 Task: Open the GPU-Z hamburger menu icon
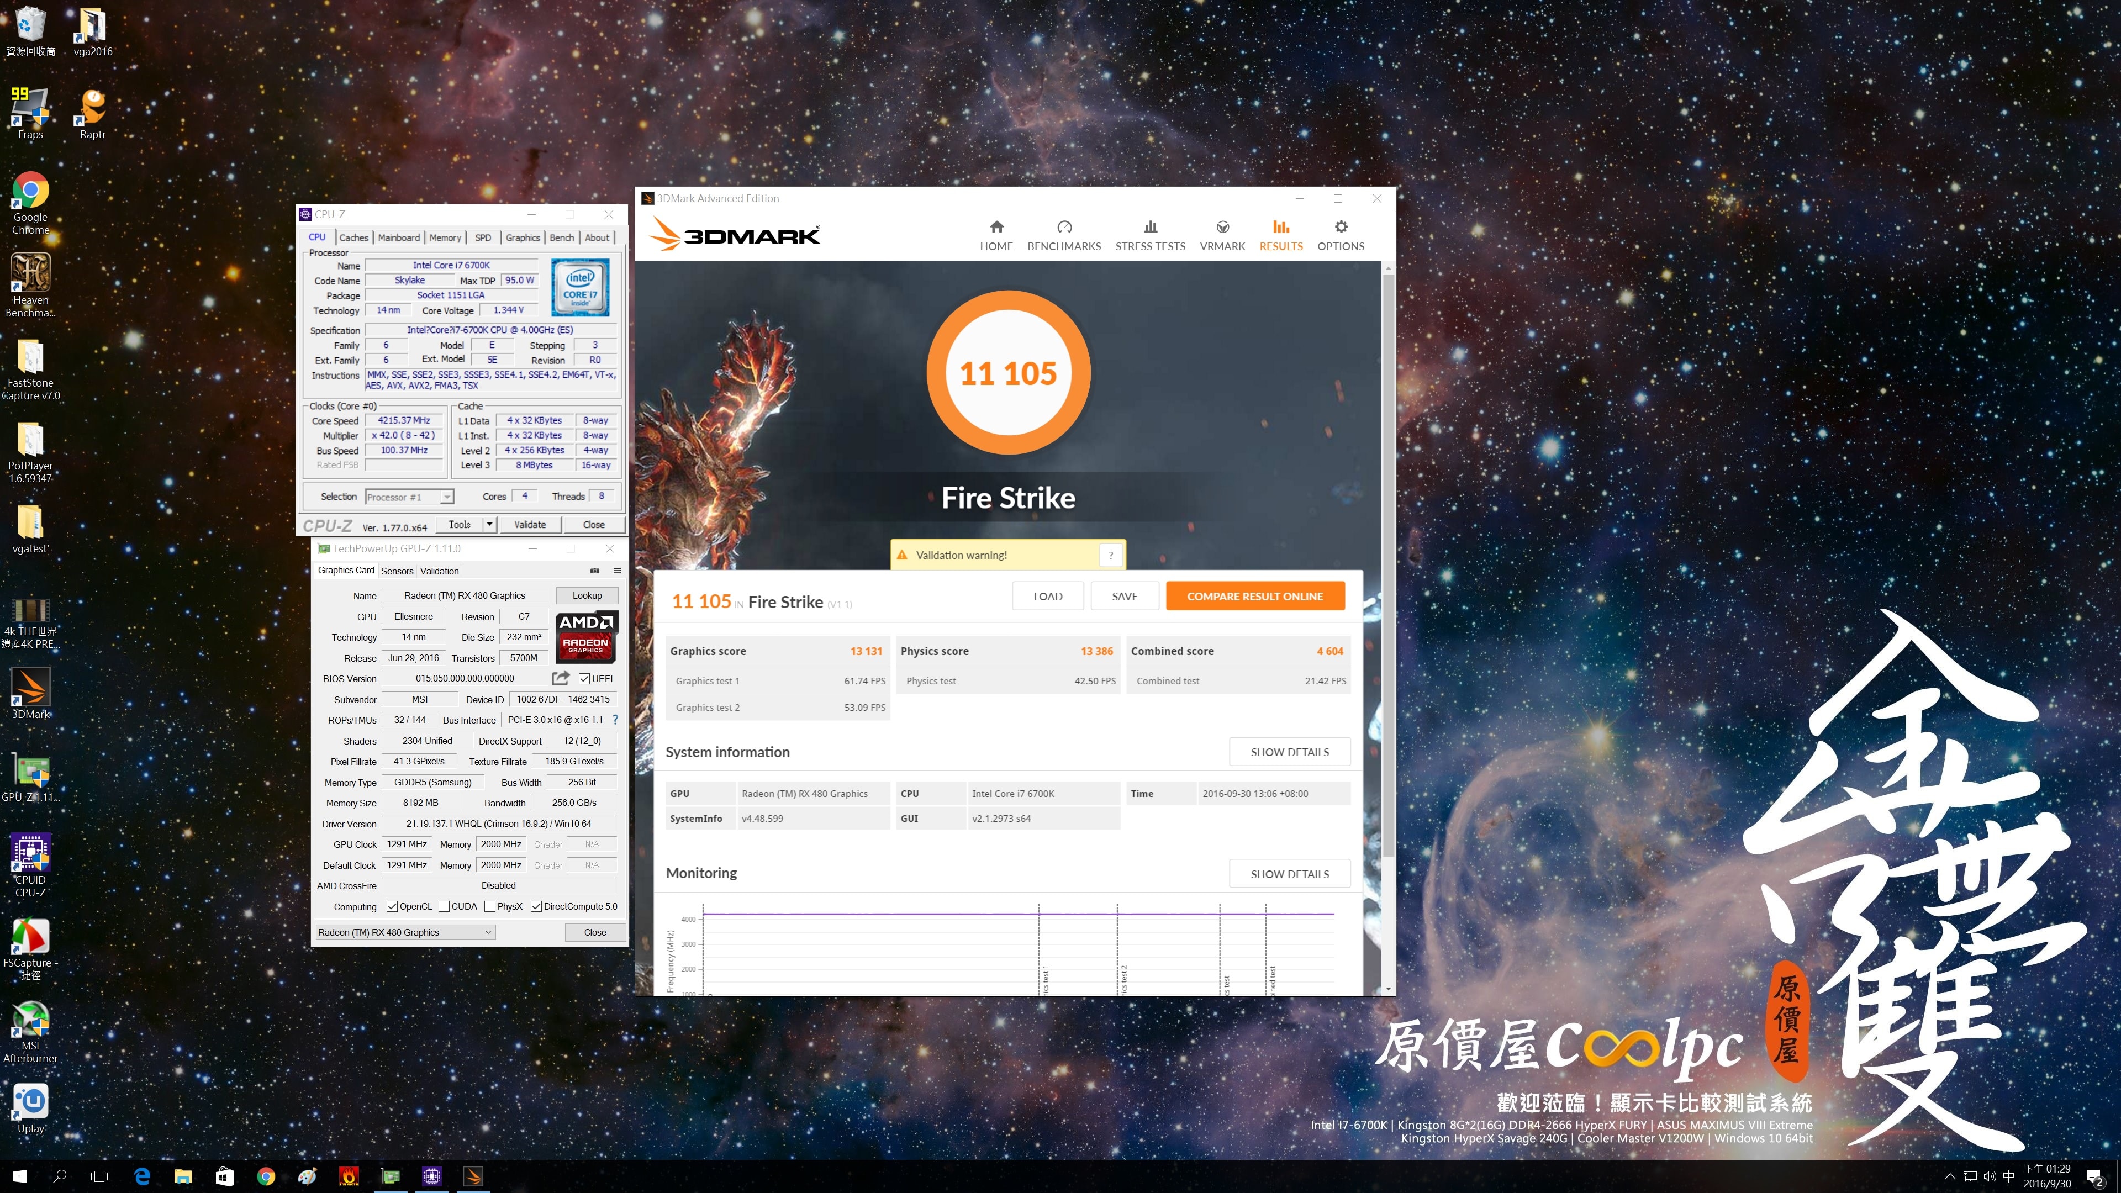click(617, 571)
